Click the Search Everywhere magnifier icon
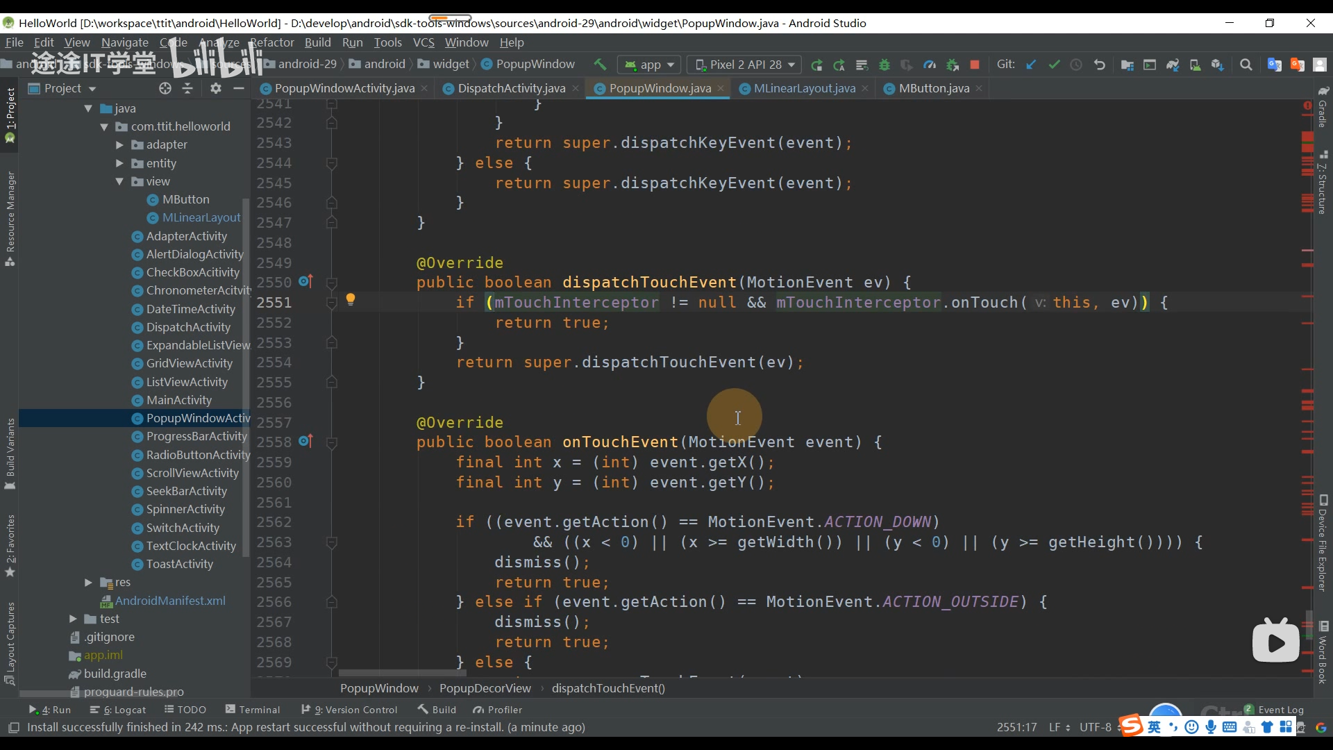Screen dimensions: 1333x750 1246,65
